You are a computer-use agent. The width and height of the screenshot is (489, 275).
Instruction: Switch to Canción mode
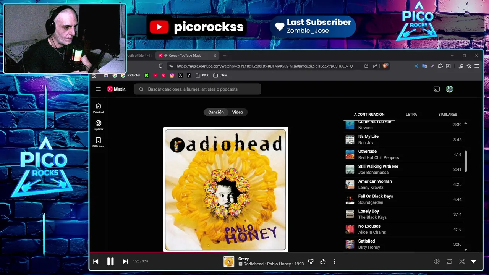click(216, 112)
